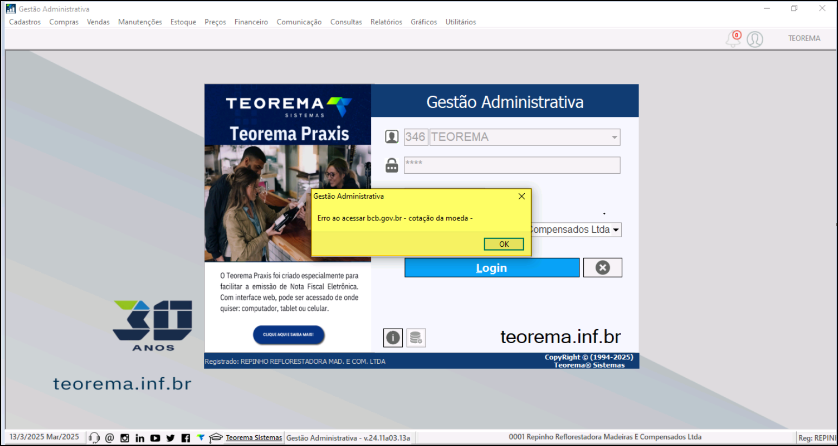Open the Consultas menu
Screen dimensions: 838x446
click(346, 22)
